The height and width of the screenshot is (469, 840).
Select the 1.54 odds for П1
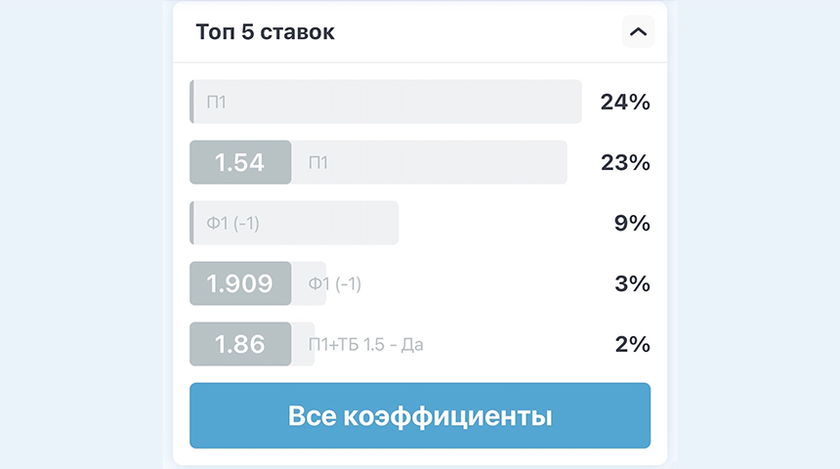click(x=240, y=162)
